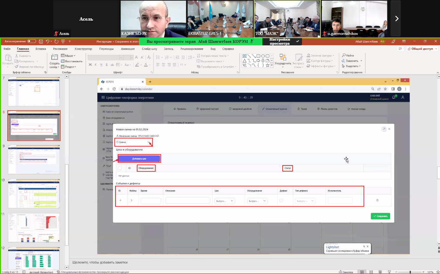440x274 pixels.
Task: Insert a text box from the shapes gallery
Action: click(x=245, y=56)
